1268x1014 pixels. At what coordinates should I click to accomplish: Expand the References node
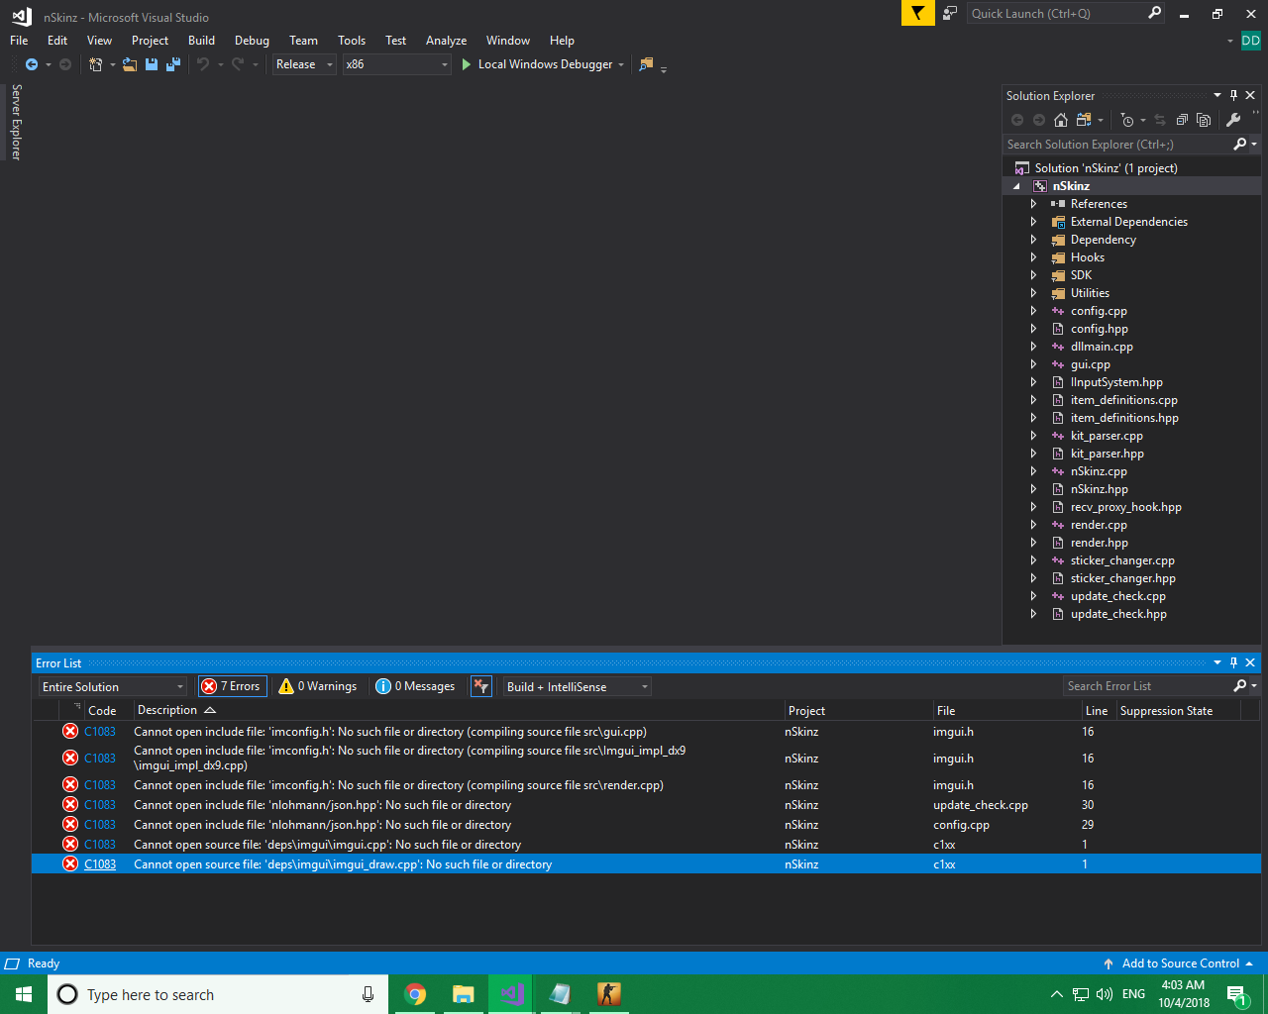[x=1033, y=204]
